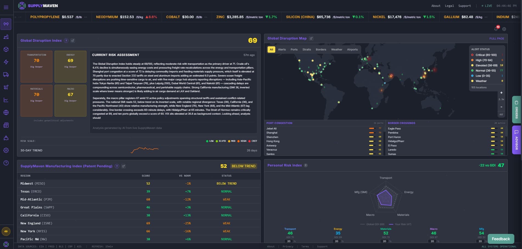Image resolution: width=522 pixels, height=249 pixels.
Task: Dig deeper into Materials card
Action: 37,101
